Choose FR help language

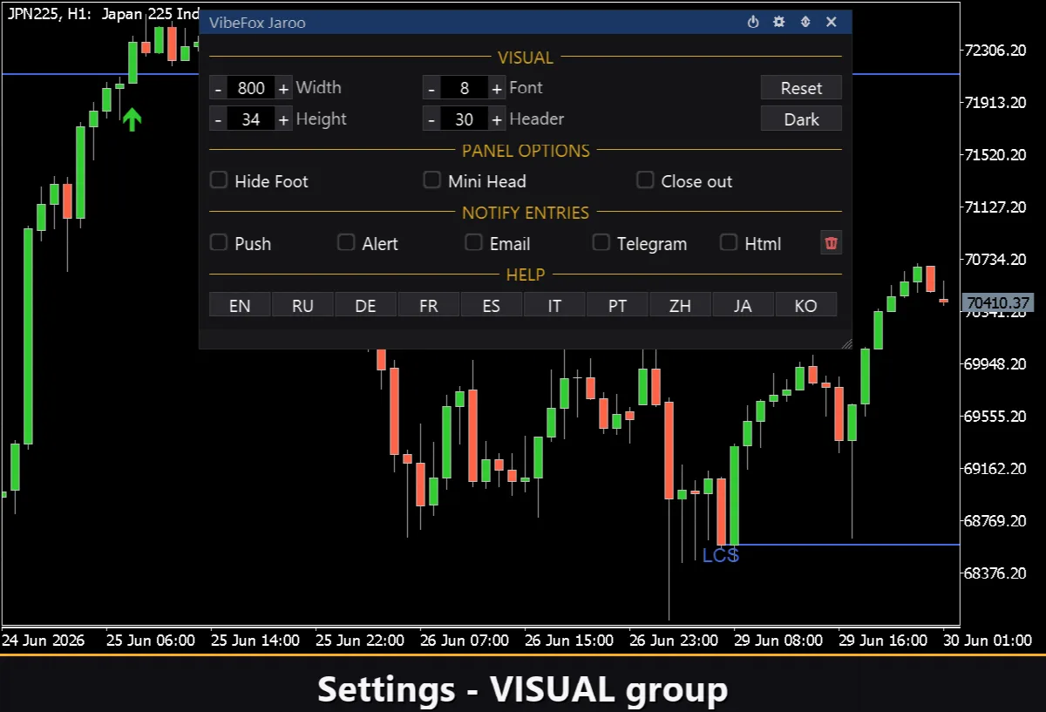click(429, 305)
